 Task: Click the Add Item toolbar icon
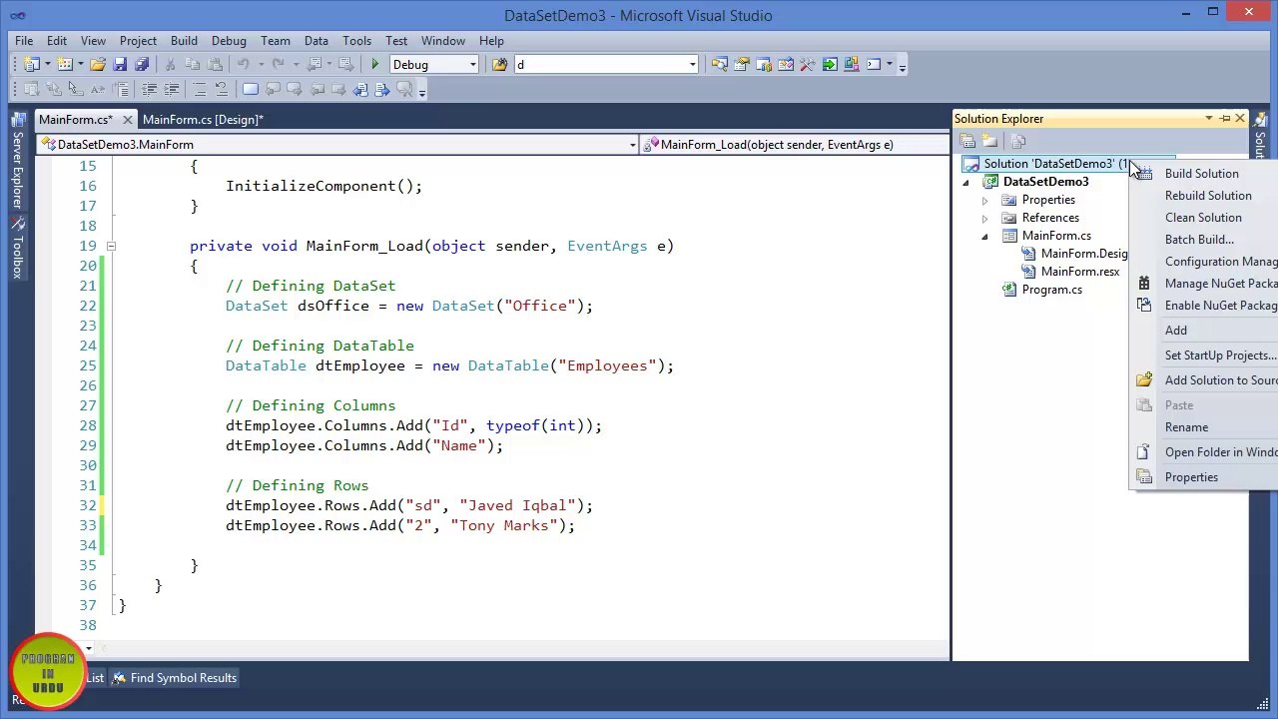click(x=65, y=65)
